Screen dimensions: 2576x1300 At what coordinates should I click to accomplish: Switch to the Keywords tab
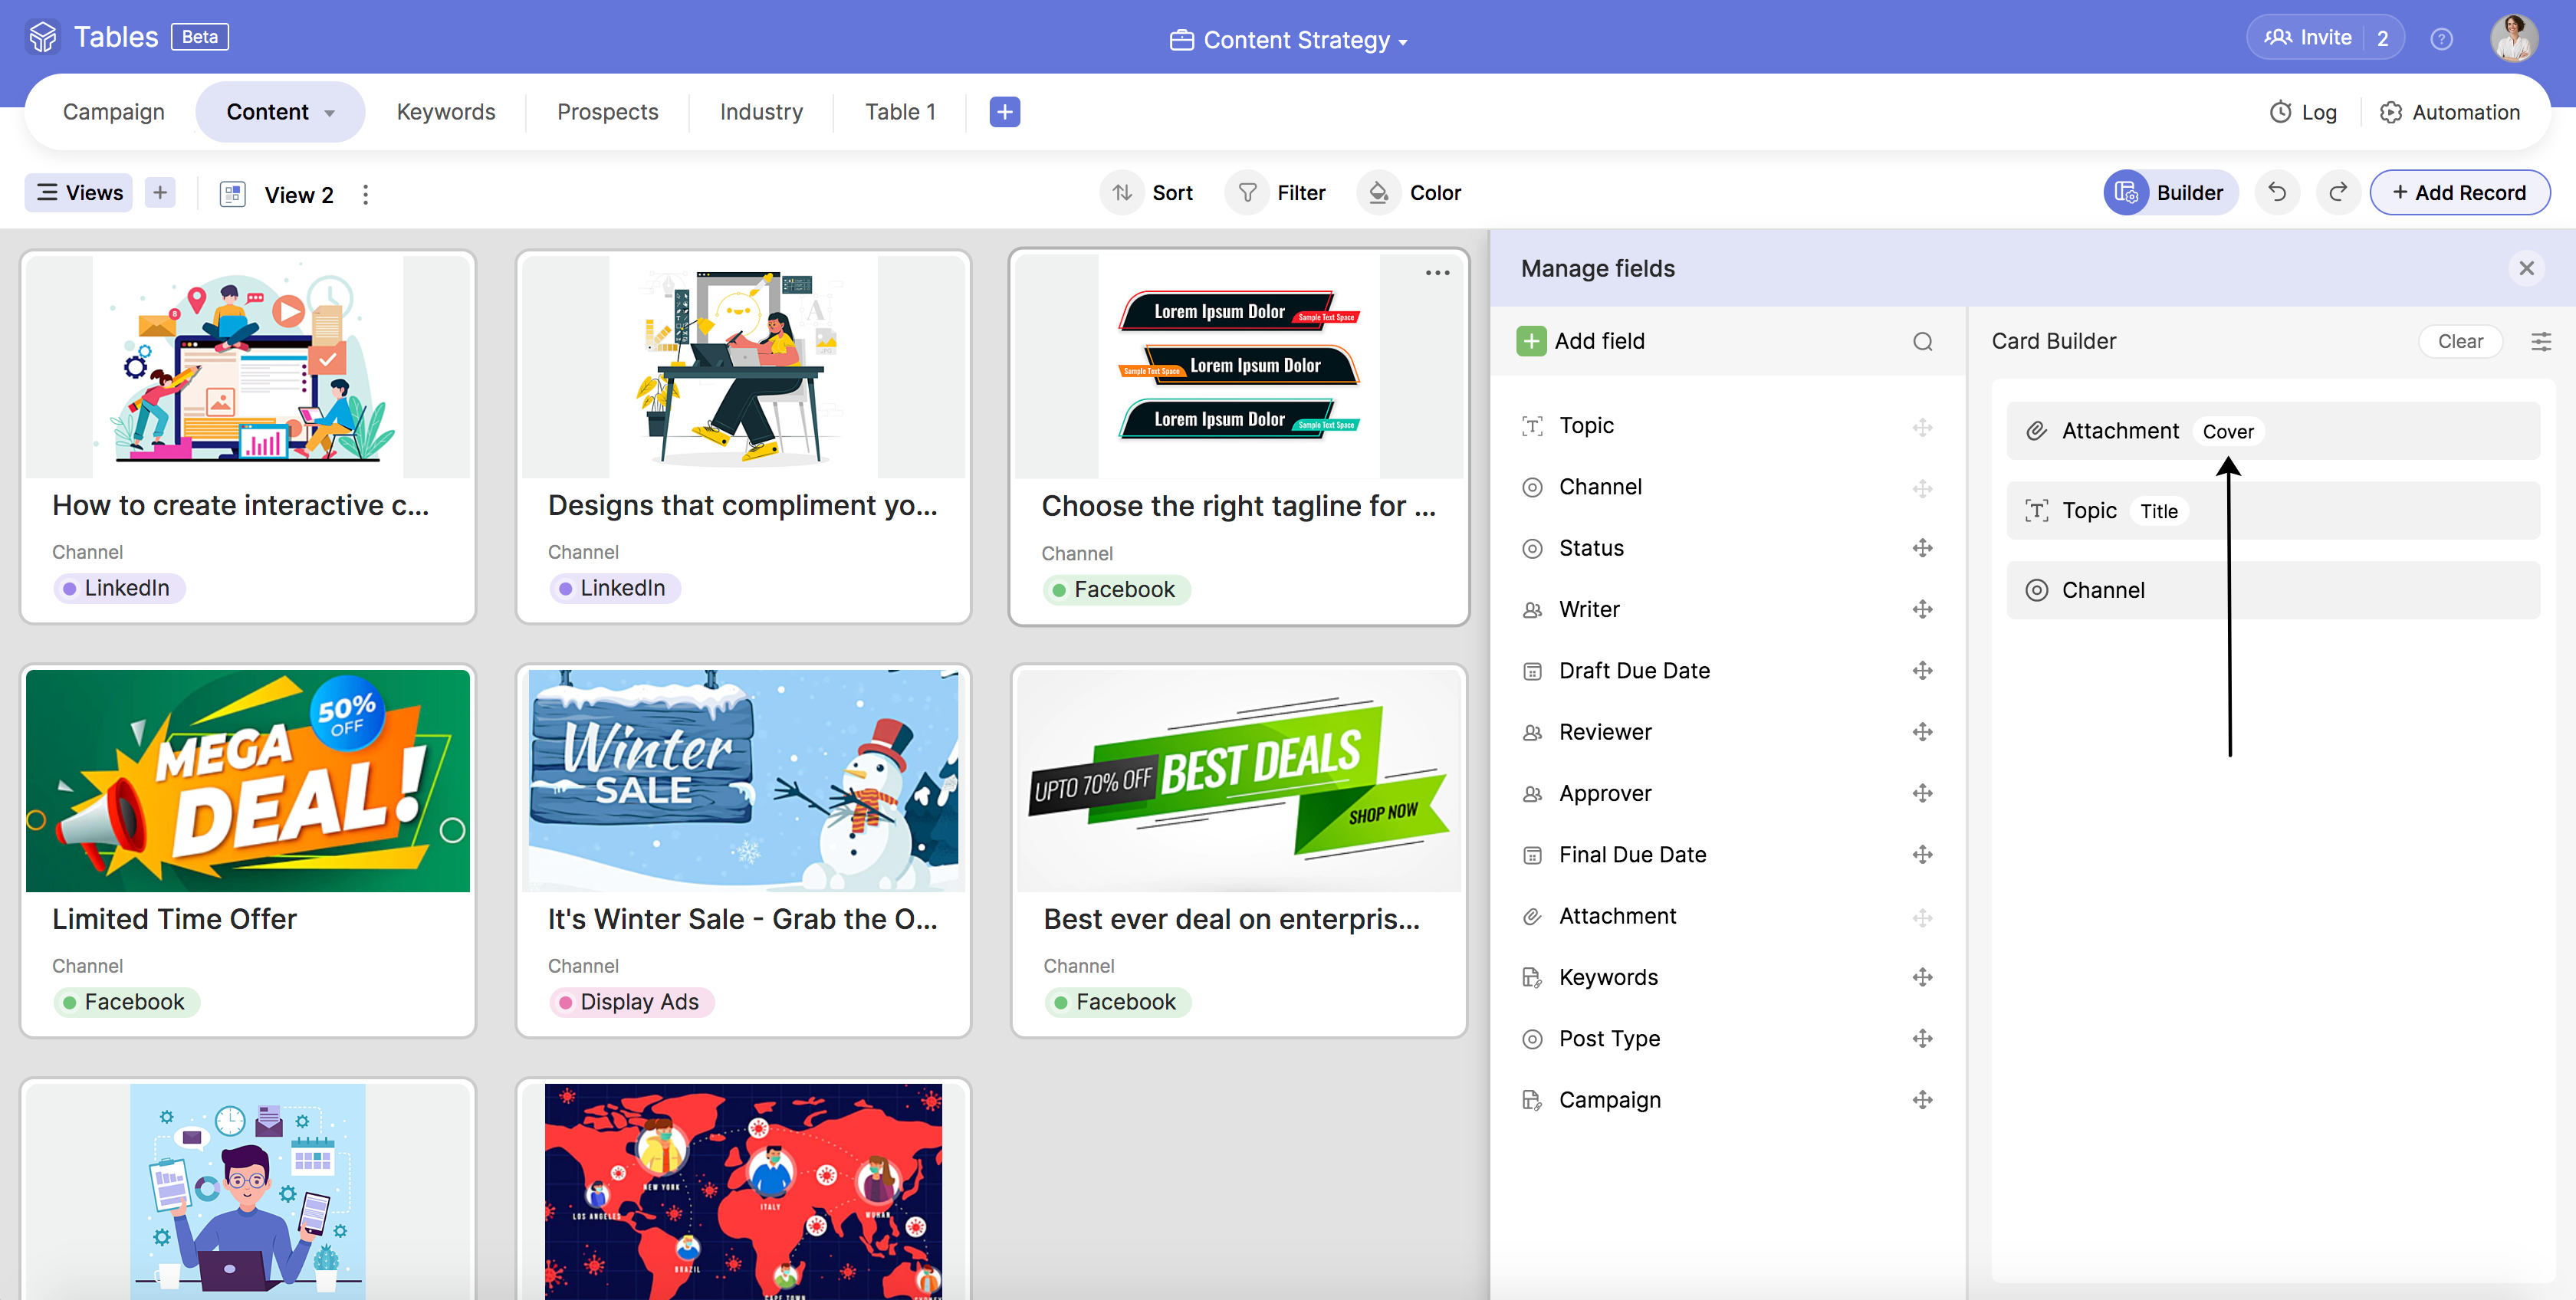click(x=446, y=112)
